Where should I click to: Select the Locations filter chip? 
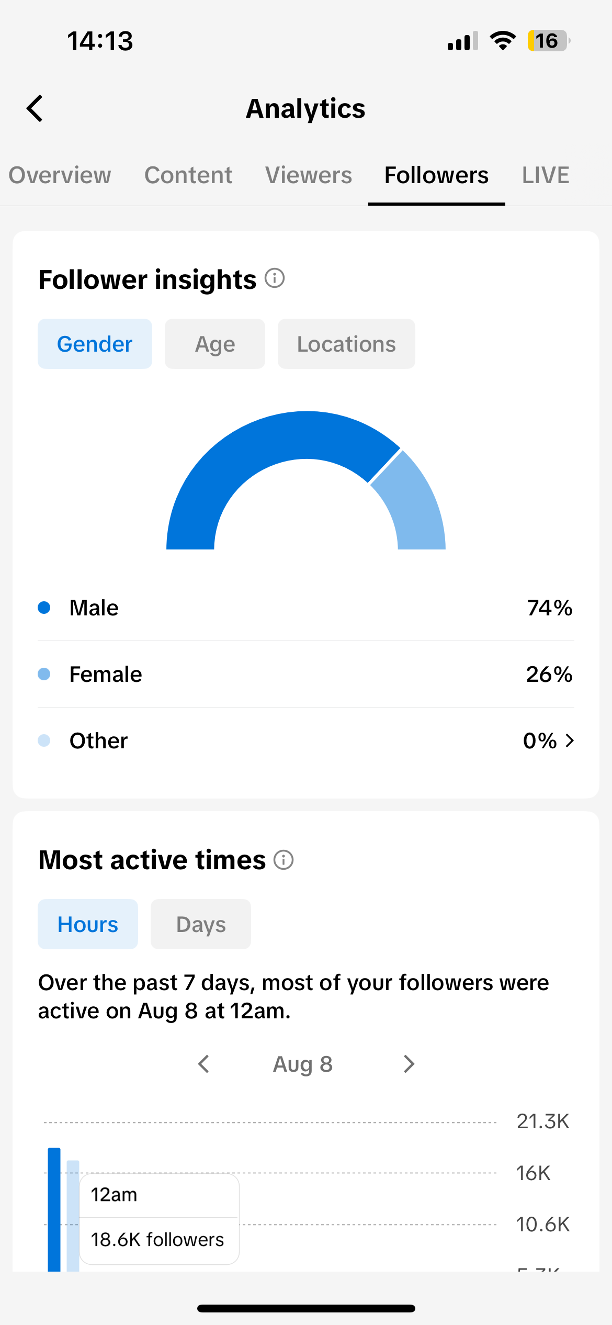[x=346, y=344]
